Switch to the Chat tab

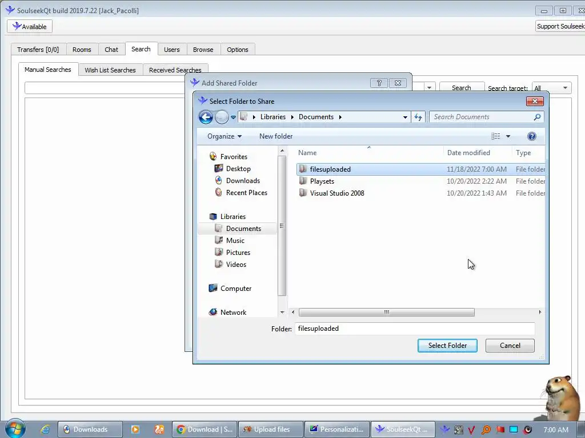tap(111, 50)
